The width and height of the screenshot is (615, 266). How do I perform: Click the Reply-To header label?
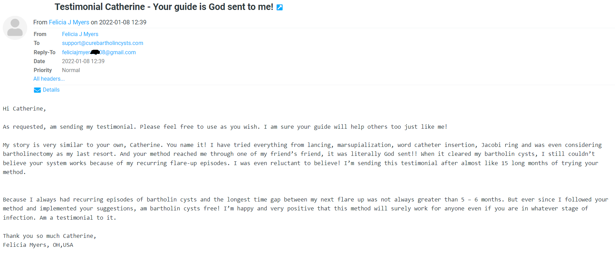coord(44,52)
